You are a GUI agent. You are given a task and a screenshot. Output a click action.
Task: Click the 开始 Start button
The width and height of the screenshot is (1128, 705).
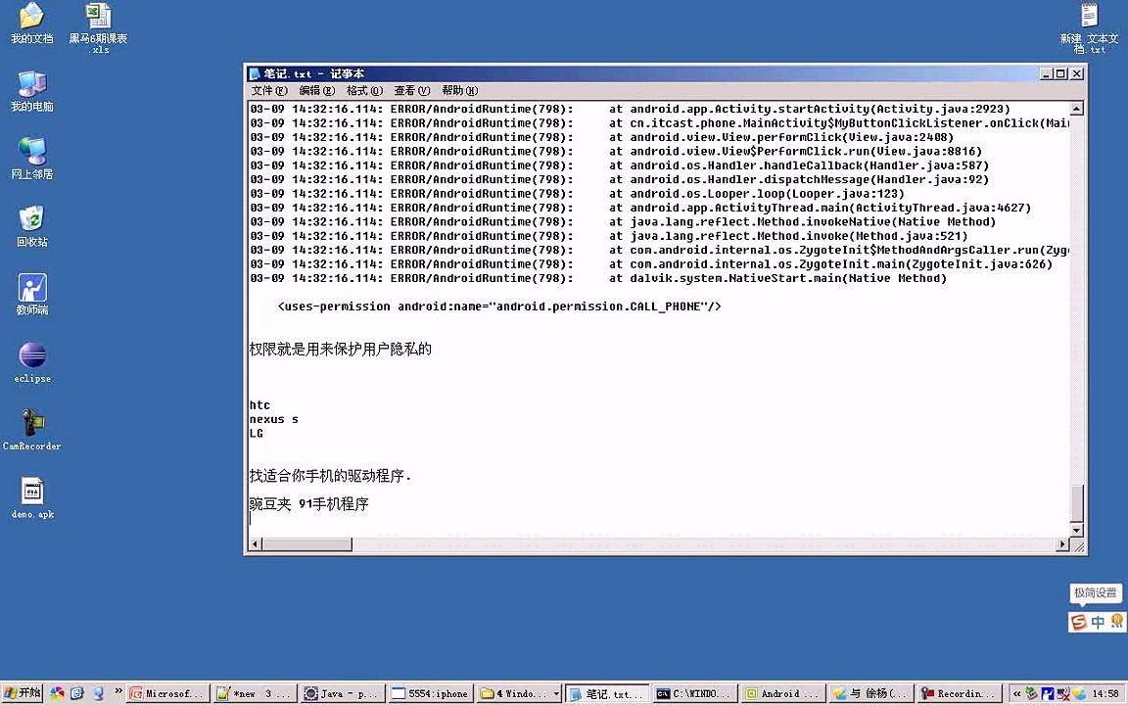point(22,693)
